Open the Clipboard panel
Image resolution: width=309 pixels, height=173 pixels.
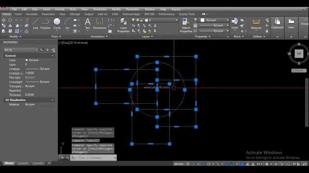click(x=277, y=24)
